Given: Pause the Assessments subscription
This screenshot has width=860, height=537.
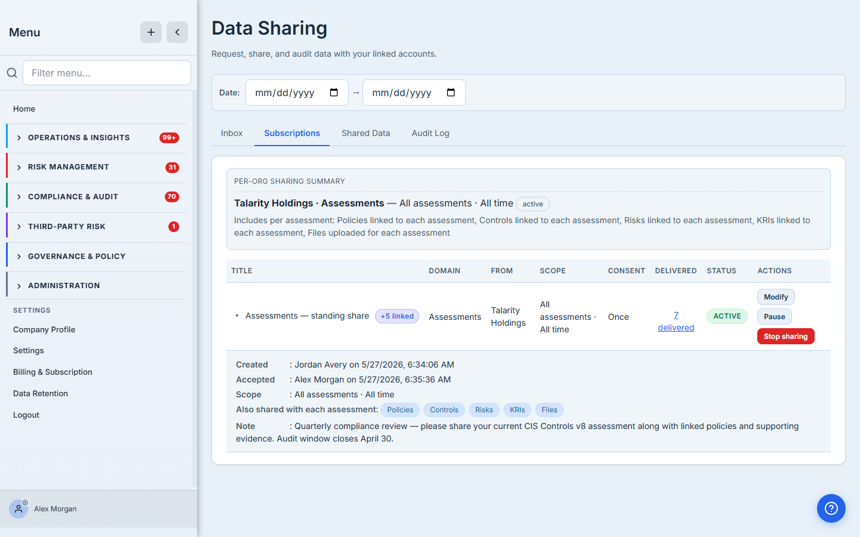Looking at the screenshot, I should (x=775, y=317).
